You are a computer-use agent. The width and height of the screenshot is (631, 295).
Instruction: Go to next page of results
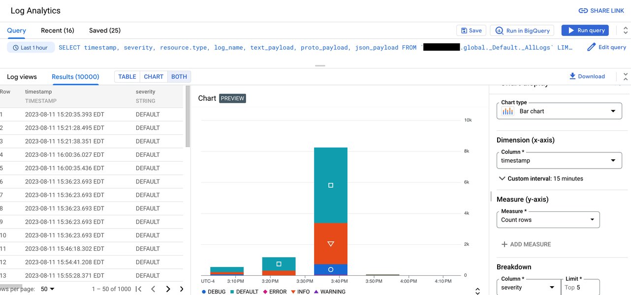pos(168,289)
